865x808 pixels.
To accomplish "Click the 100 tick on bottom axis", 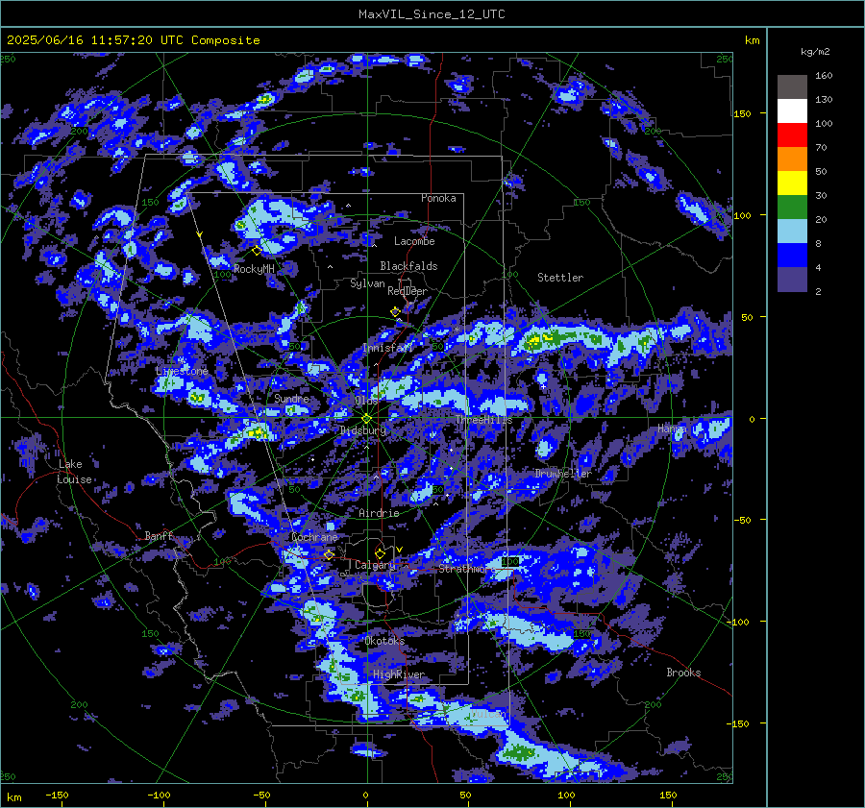I will click(x=566, y=796).
